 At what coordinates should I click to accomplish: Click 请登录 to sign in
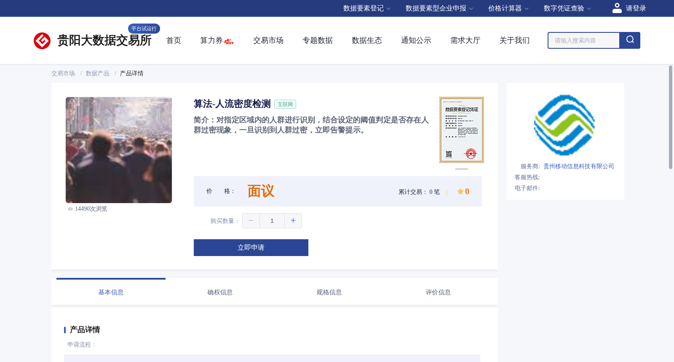pos(636,8)
